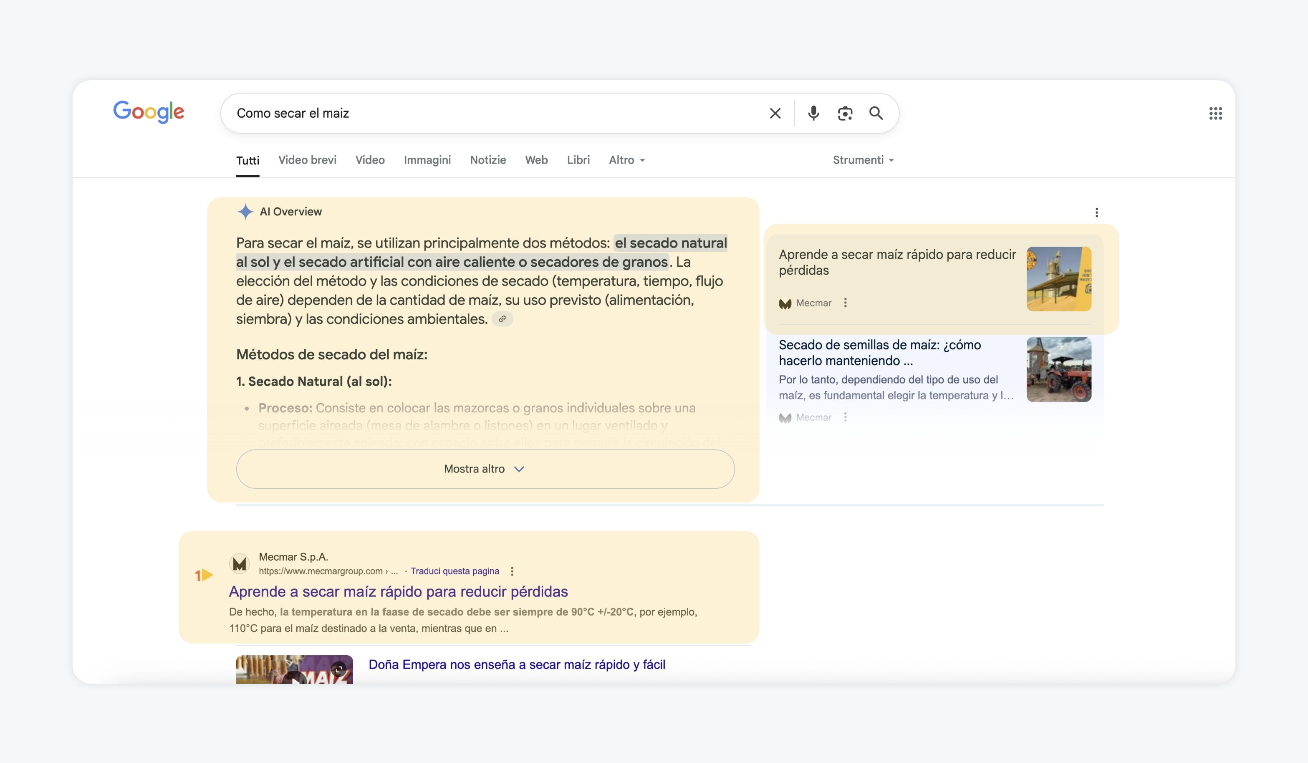Open source card 'Secado de semillas de maíz'

(x=880, y=352)
